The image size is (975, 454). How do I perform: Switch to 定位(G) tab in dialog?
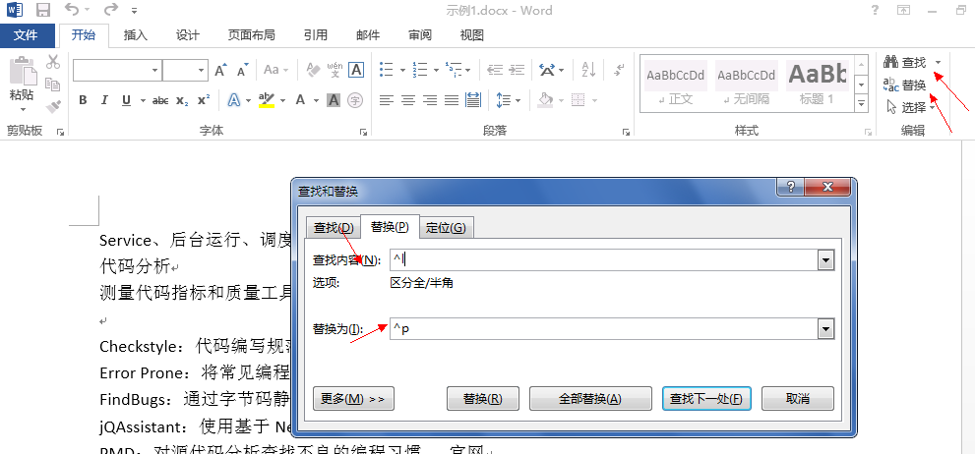click(446, 228)
